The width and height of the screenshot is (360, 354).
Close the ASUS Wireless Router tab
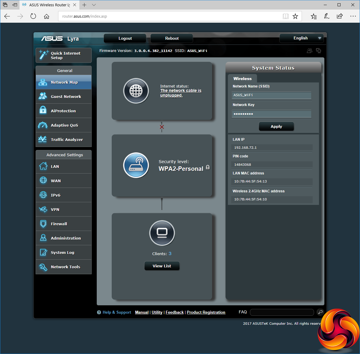pos(75,5)
